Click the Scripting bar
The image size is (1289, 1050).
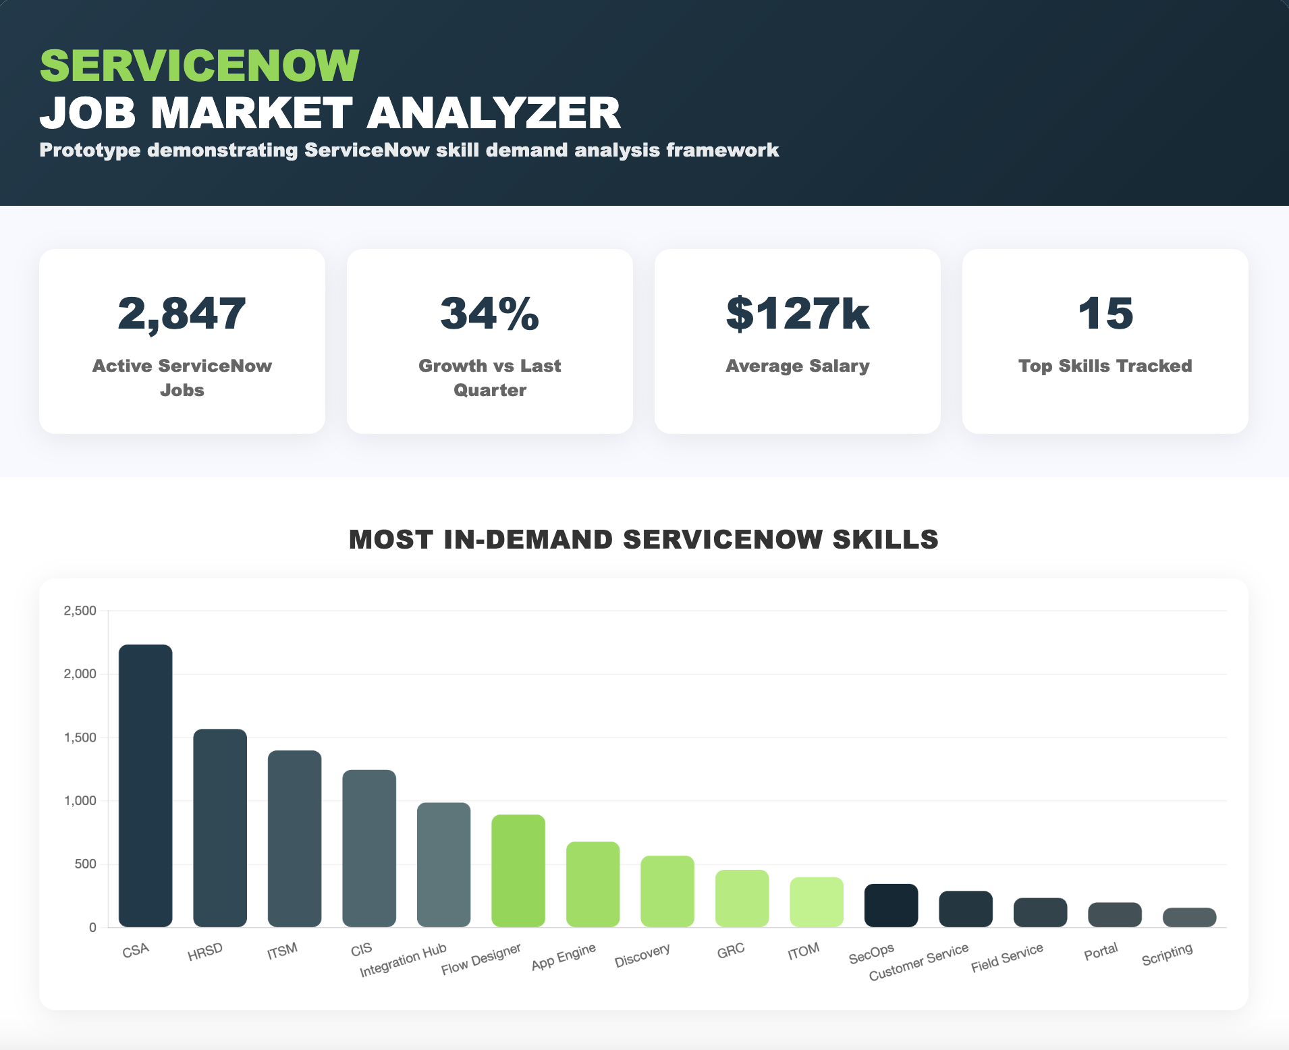coord(1190,917)
